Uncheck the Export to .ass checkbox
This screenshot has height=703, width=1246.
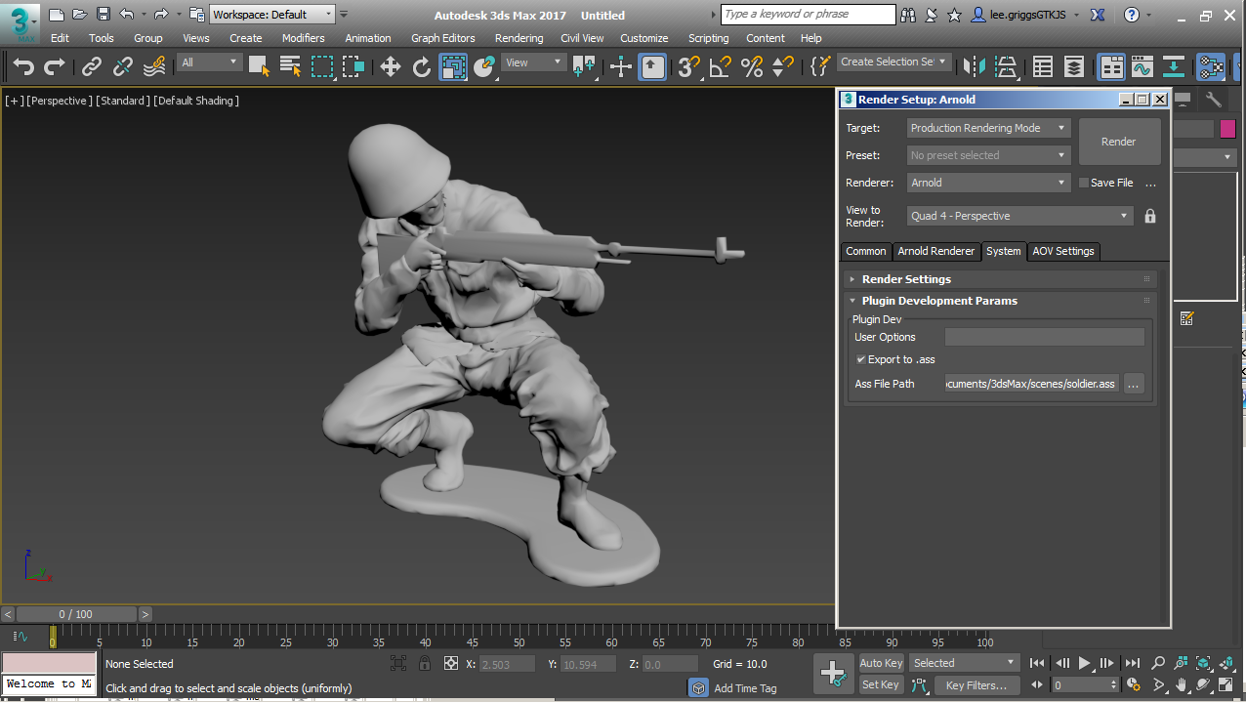point(861,359)
